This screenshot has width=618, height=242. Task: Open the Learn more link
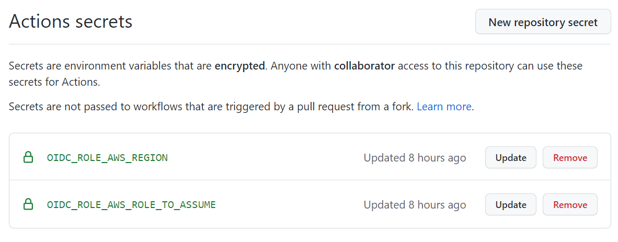click(x=444, y=107)
